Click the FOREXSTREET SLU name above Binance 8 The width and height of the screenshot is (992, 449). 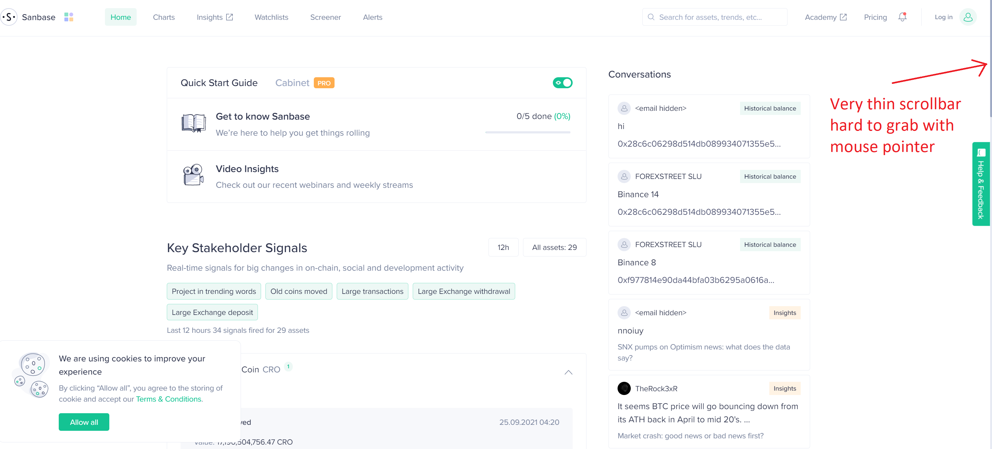point(668,245)
